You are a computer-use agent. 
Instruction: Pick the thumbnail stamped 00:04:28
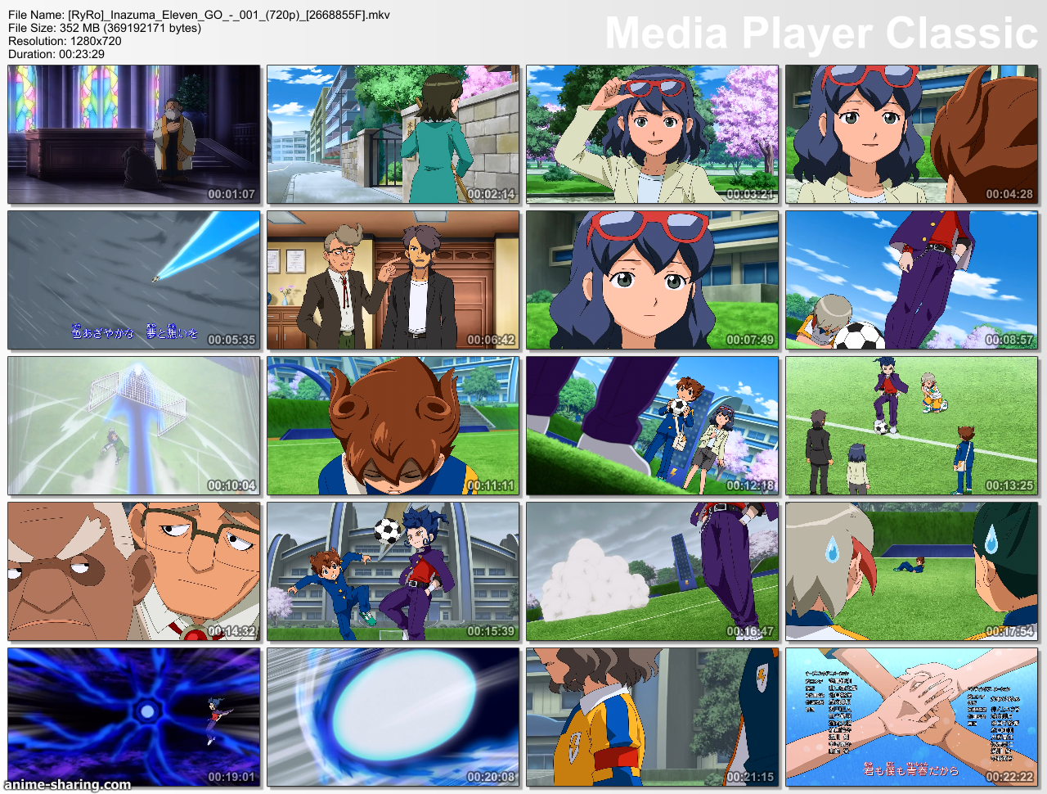[912, 134]
